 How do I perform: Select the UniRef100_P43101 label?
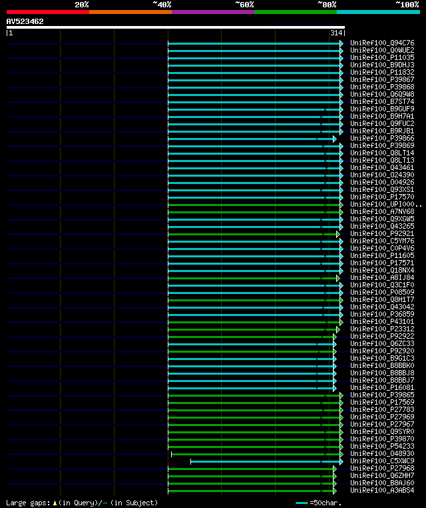tap(382, 321)
